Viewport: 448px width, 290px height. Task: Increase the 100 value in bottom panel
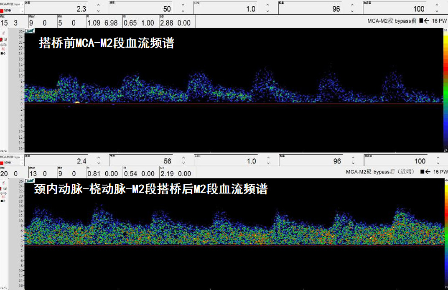click(x=438, y=158)
